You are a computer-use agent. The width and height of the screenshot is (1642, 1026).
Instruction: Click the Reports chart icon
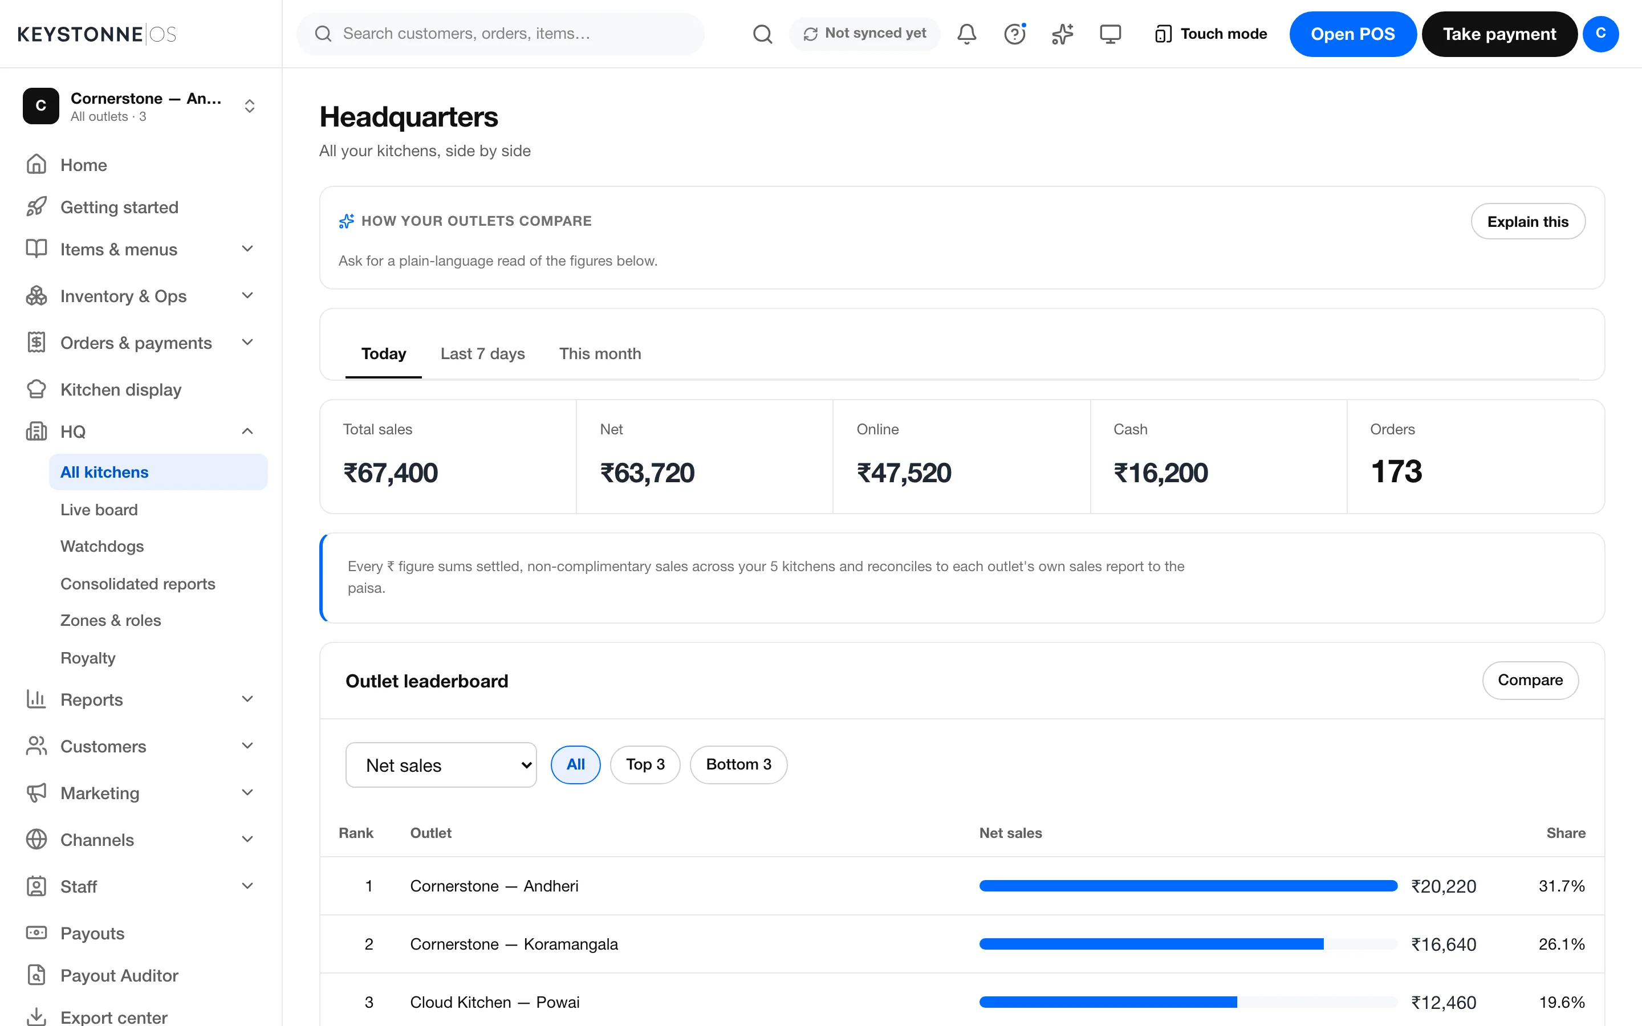point(36,699)
